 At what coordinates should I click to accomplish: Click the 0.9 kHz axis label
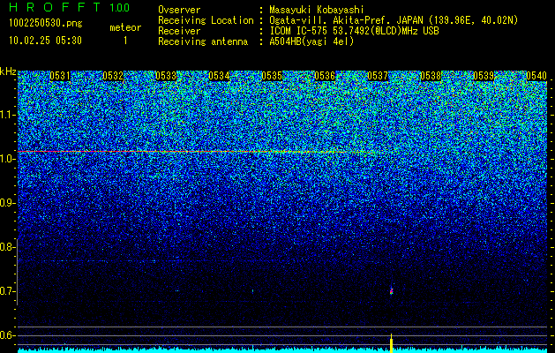(x=6, y=203)
